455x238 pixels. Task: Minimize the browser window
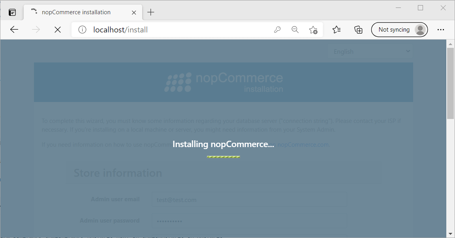click(399, 8)
